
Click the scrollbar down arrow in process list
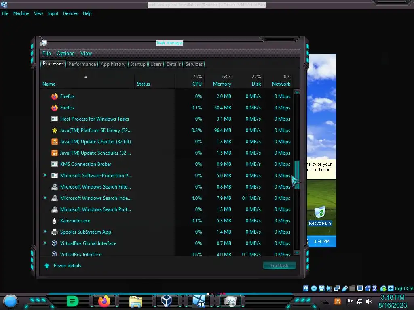point(297,253)
